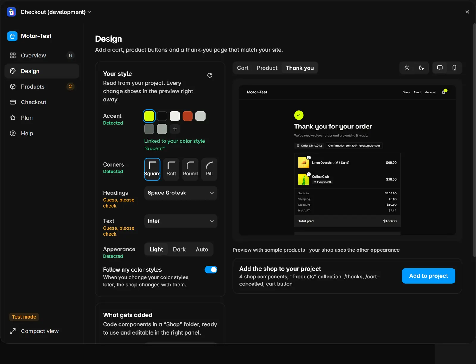This screenshot has height=364, width=476.
Task: Select Round corners option
Action: pyautogui.click(x=190, y=169)
